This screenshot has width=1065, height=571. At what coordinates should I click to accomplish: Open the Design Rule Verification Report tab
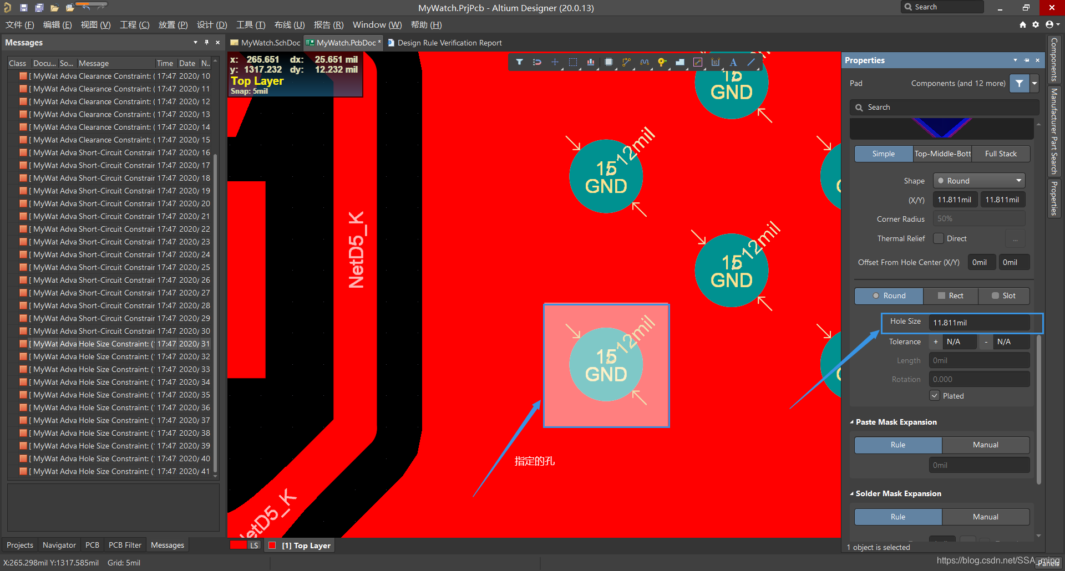[445, 43]
